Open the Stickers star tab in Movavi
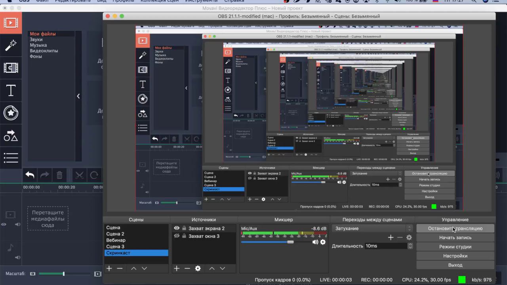This screenshot has height=285, width=507. click(11, 113)
